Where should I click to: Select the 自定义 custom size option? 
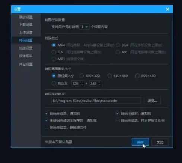coord(54,84)
